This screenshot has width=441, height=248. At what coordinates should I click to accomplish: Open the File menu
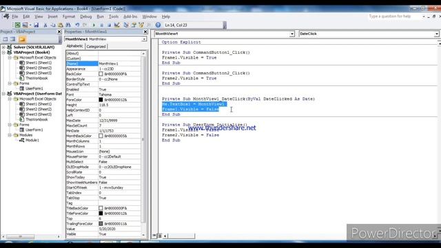tap(15, 17)
